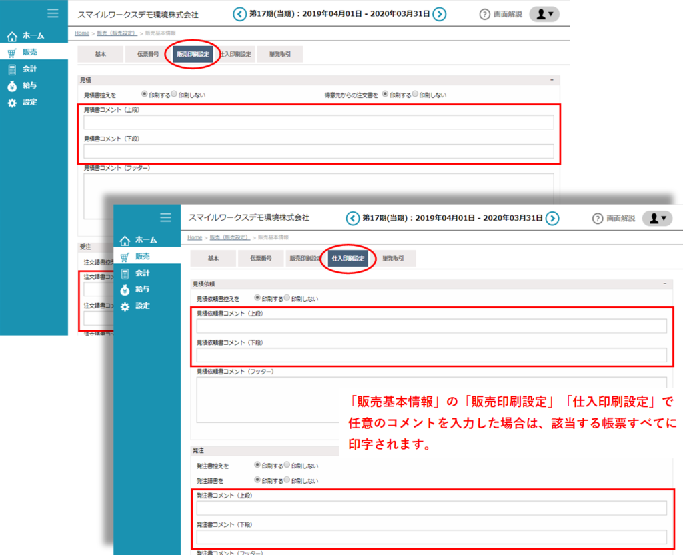Click the 販売 cart icon in the front window

(125, 257)
